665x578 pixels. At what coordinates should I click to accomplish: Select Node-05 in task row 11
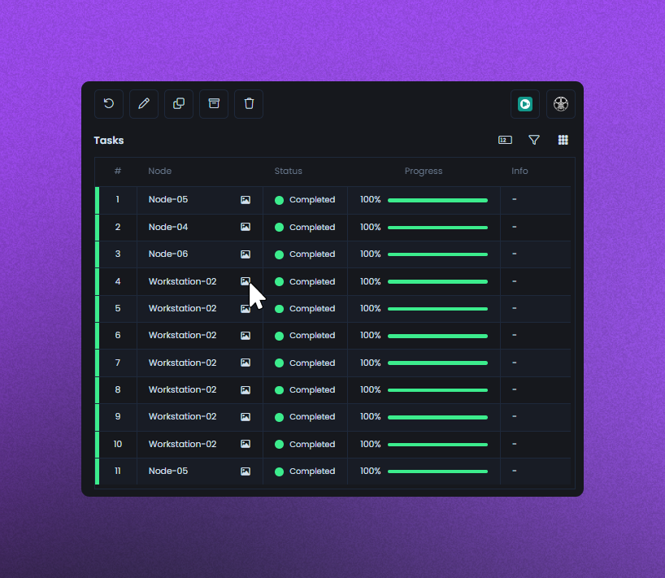pyautogui.click(x=168, y=471)
